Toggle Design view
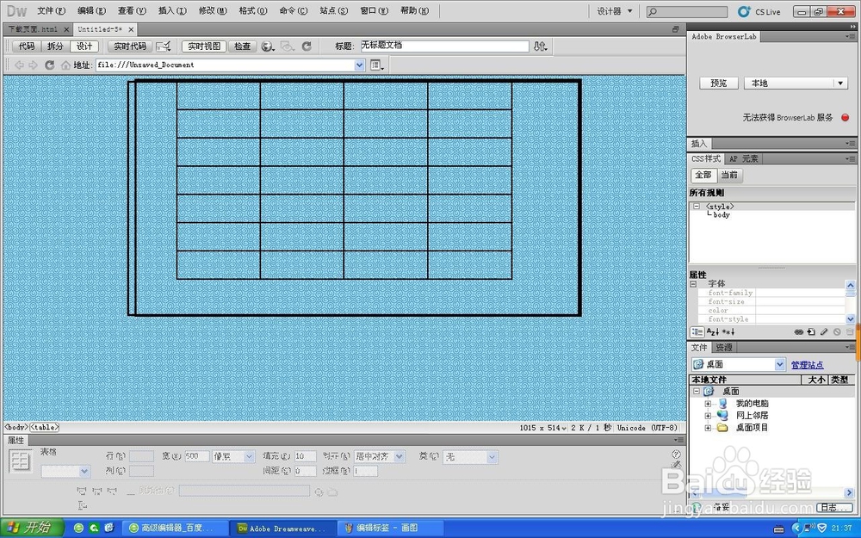Image resolution: width=861 pixels, height=538 pixels. click(x=84, y=46)
